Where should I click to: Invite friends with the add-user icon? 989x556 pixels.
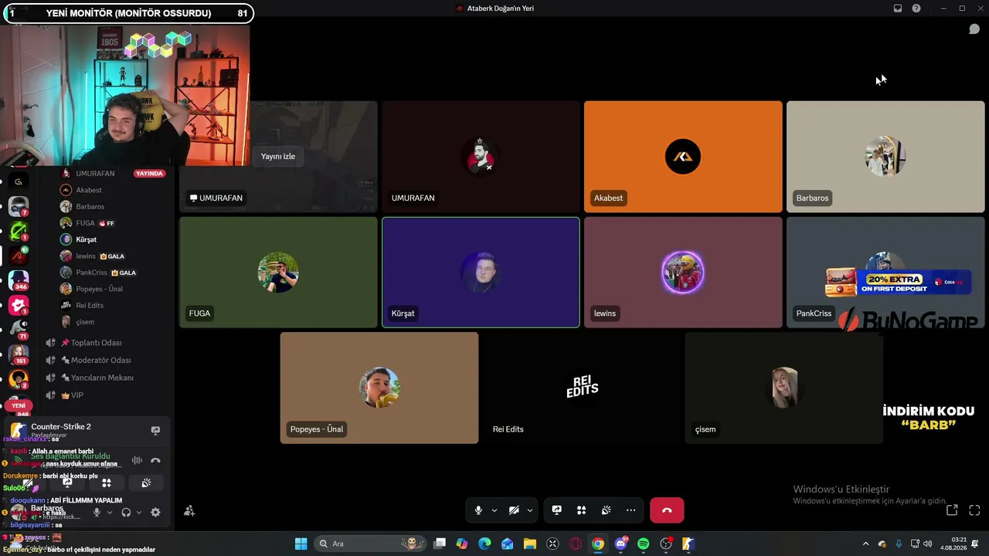pyautogui.click(x=189, y=510)
